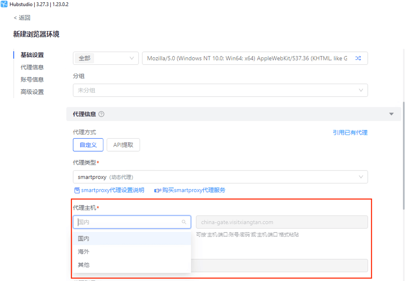Switch proxy method to API提取
The height and width of the screenshot is (281, 410).
coord(123,145)
